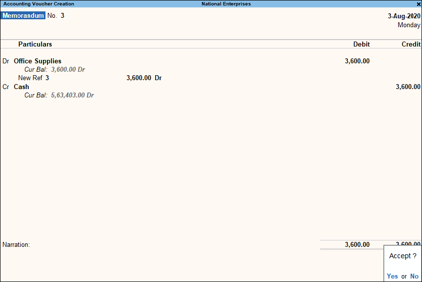Viewport: 422px width, 282px height.
Task: Click the New Ref amount 3,600.00 Dr
Action: click(144, 78)
